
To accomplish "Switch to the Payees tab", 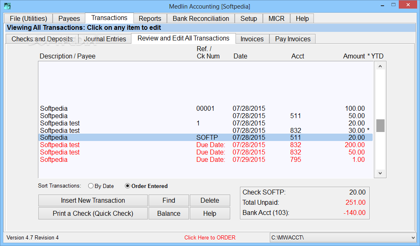I will (69, 18).
